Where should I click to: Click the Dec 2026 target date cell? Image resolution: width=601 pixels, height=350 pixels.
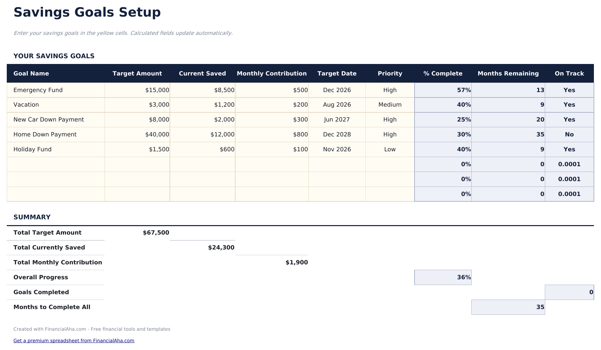coord(337,90)
